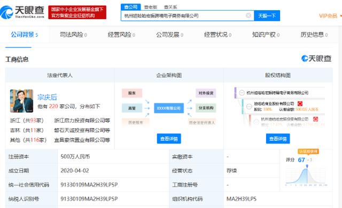The width and height of the screenshot is (342, 208).
Task: Click the TianYanCha logo in the header
Action: [22, 12]
